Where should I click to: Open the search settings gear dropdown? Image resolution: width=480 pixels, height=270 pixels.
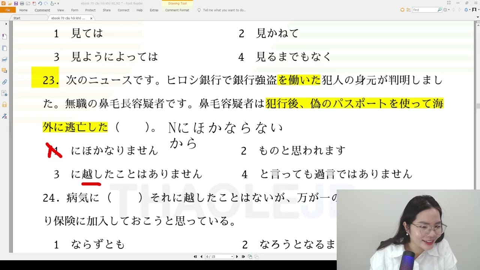click(x=449, y=10)
